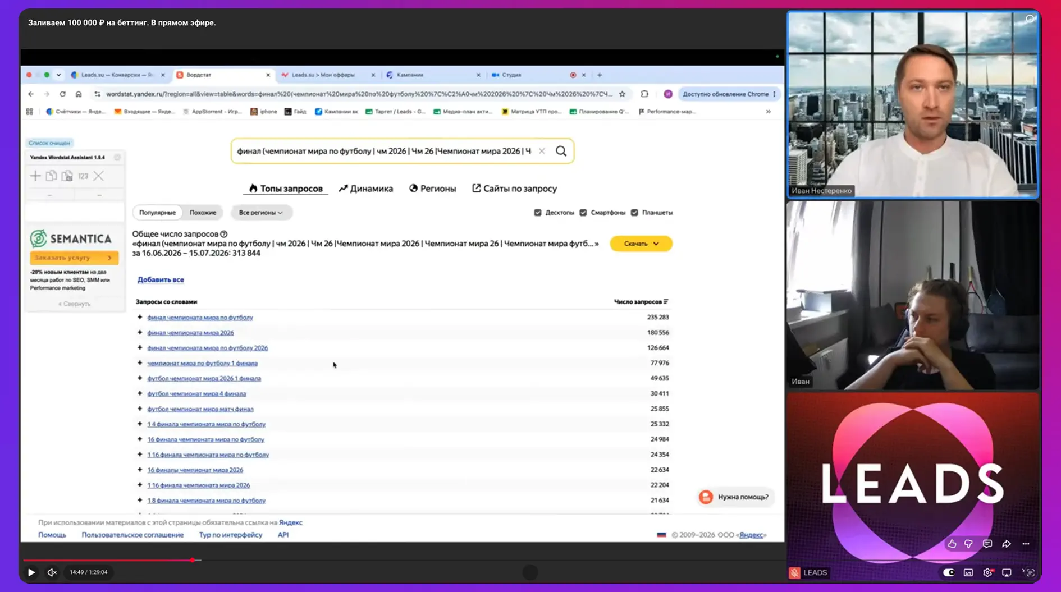Bookmark this page with star icon

click(x=622, y=94)
